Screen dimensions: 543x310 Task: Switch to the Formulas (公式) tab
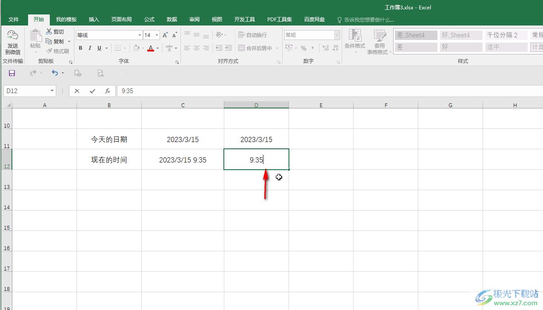point(149,20)
